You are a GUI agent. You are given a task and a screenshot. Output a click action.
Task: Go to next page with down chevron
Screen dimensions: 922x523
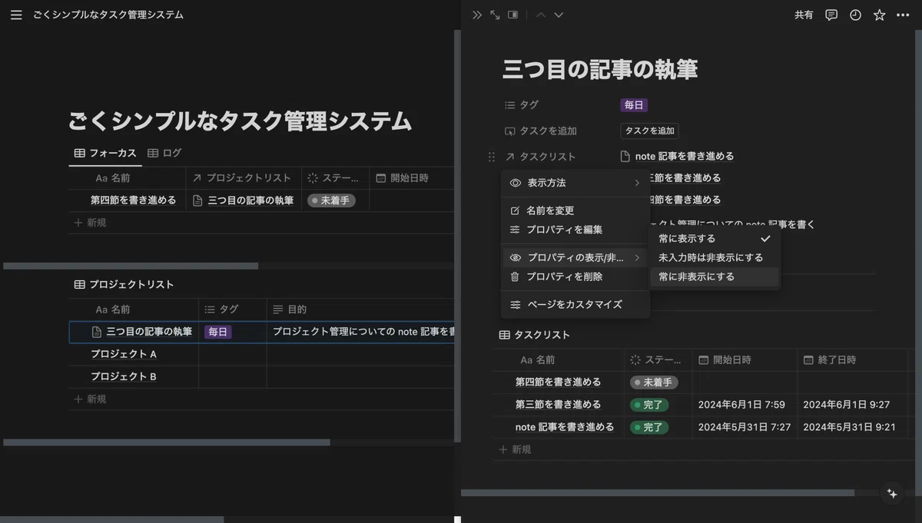click(x=559, y=15)
